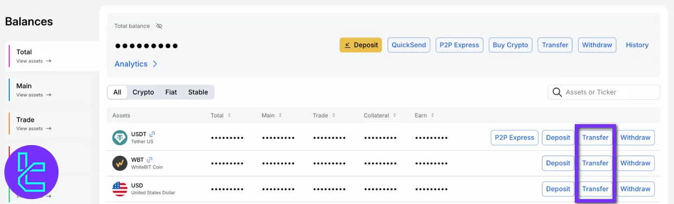Image resolution: width=674 pixels, height=204 pixels.
Task: Open the link icon beside USDT
Action: pos(152,134)
